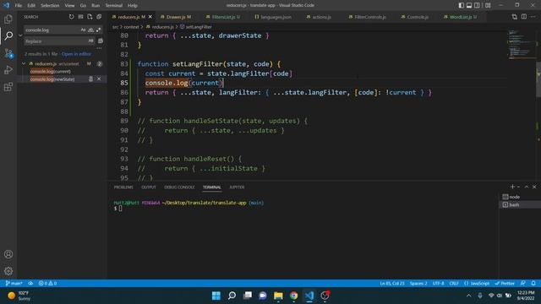Toggle the bottom panel layout button
The width and height of the screenshot is (541, 304).
(x=469, y=5)
